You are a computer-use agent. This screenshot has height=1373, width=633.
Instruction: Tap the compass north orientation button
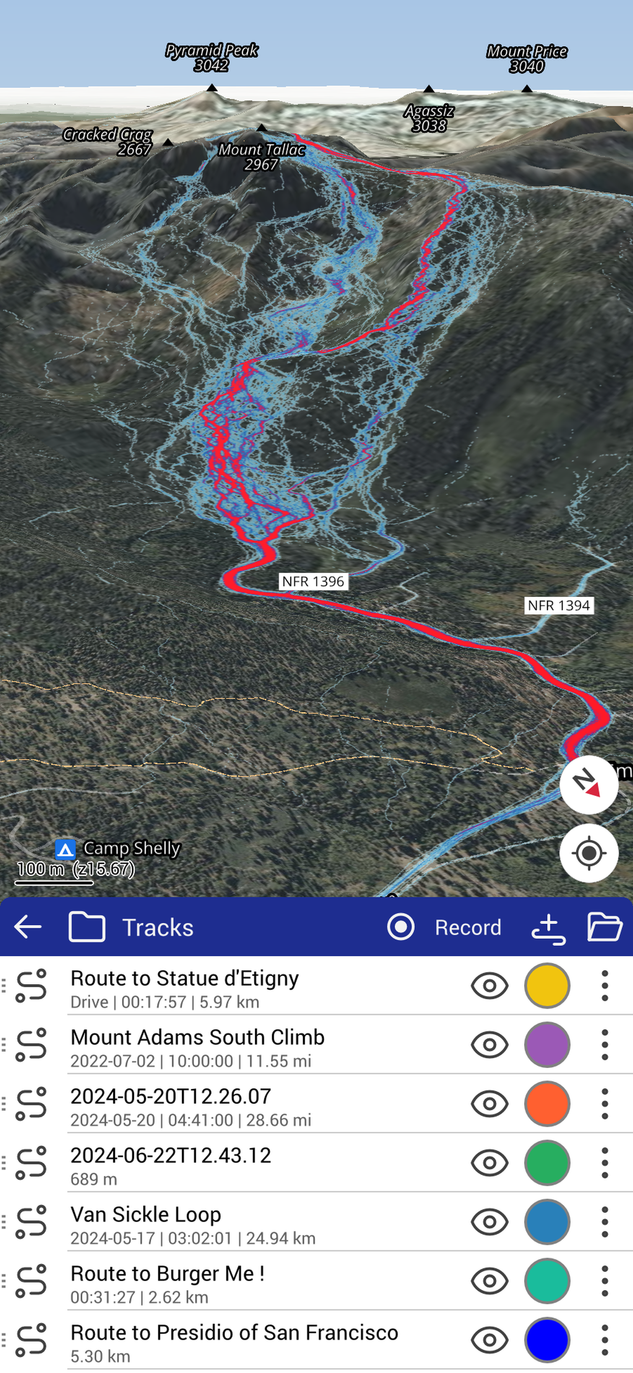(x=588, y=784)
